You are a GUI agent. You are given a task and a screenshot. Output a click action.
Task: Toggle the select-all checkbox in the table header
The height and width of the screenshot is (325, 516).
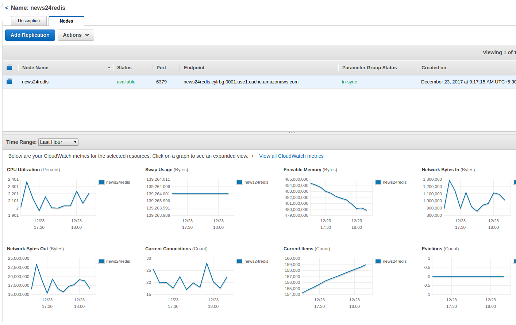tap(9, 68)
